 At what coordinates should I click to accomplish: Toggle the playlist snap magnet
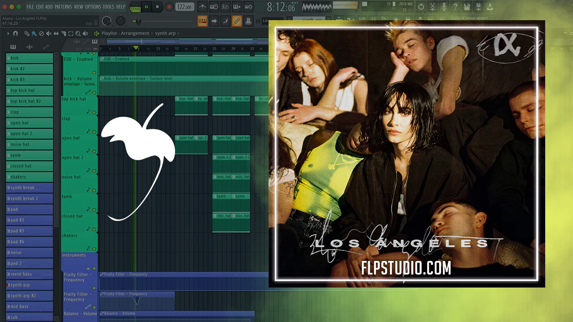pos(16,34)
